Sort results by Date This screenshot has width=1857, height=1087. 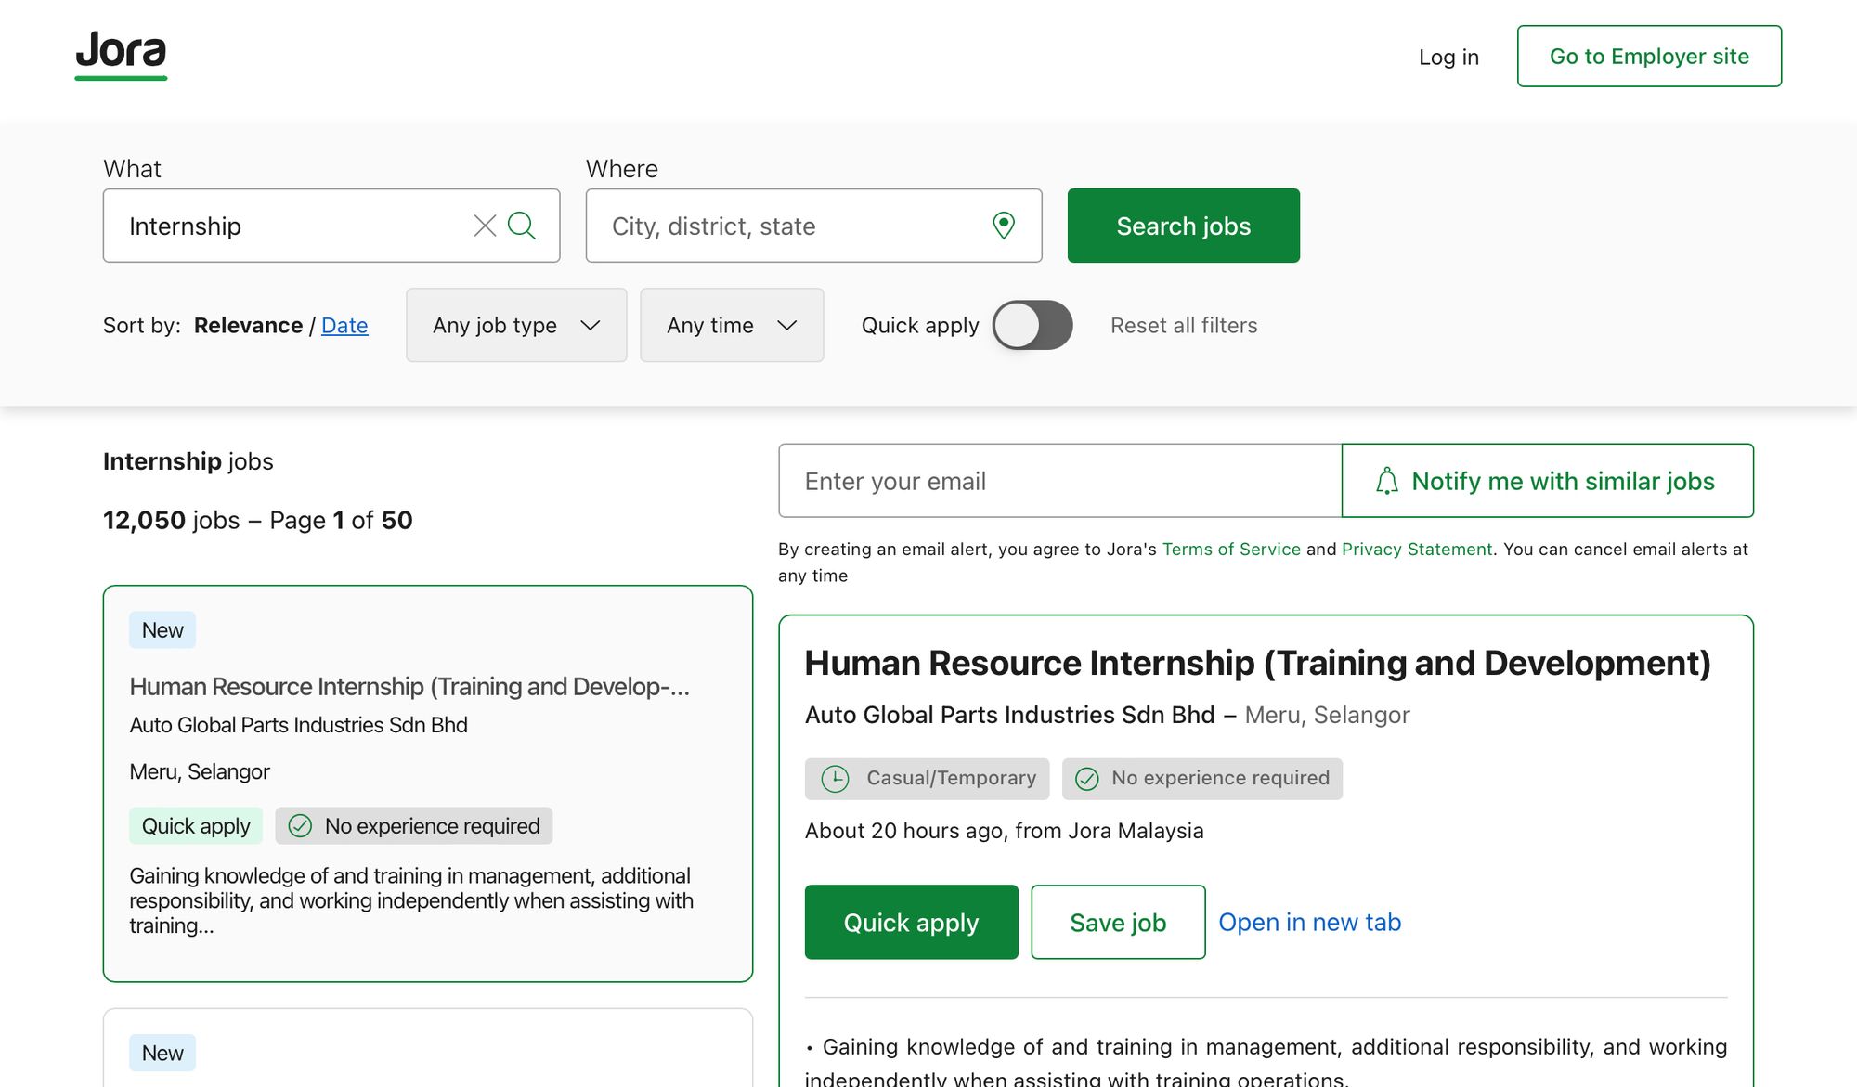point(344,326)
